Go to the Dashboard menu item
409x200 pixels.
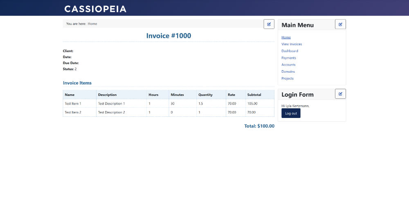(290, 51)
